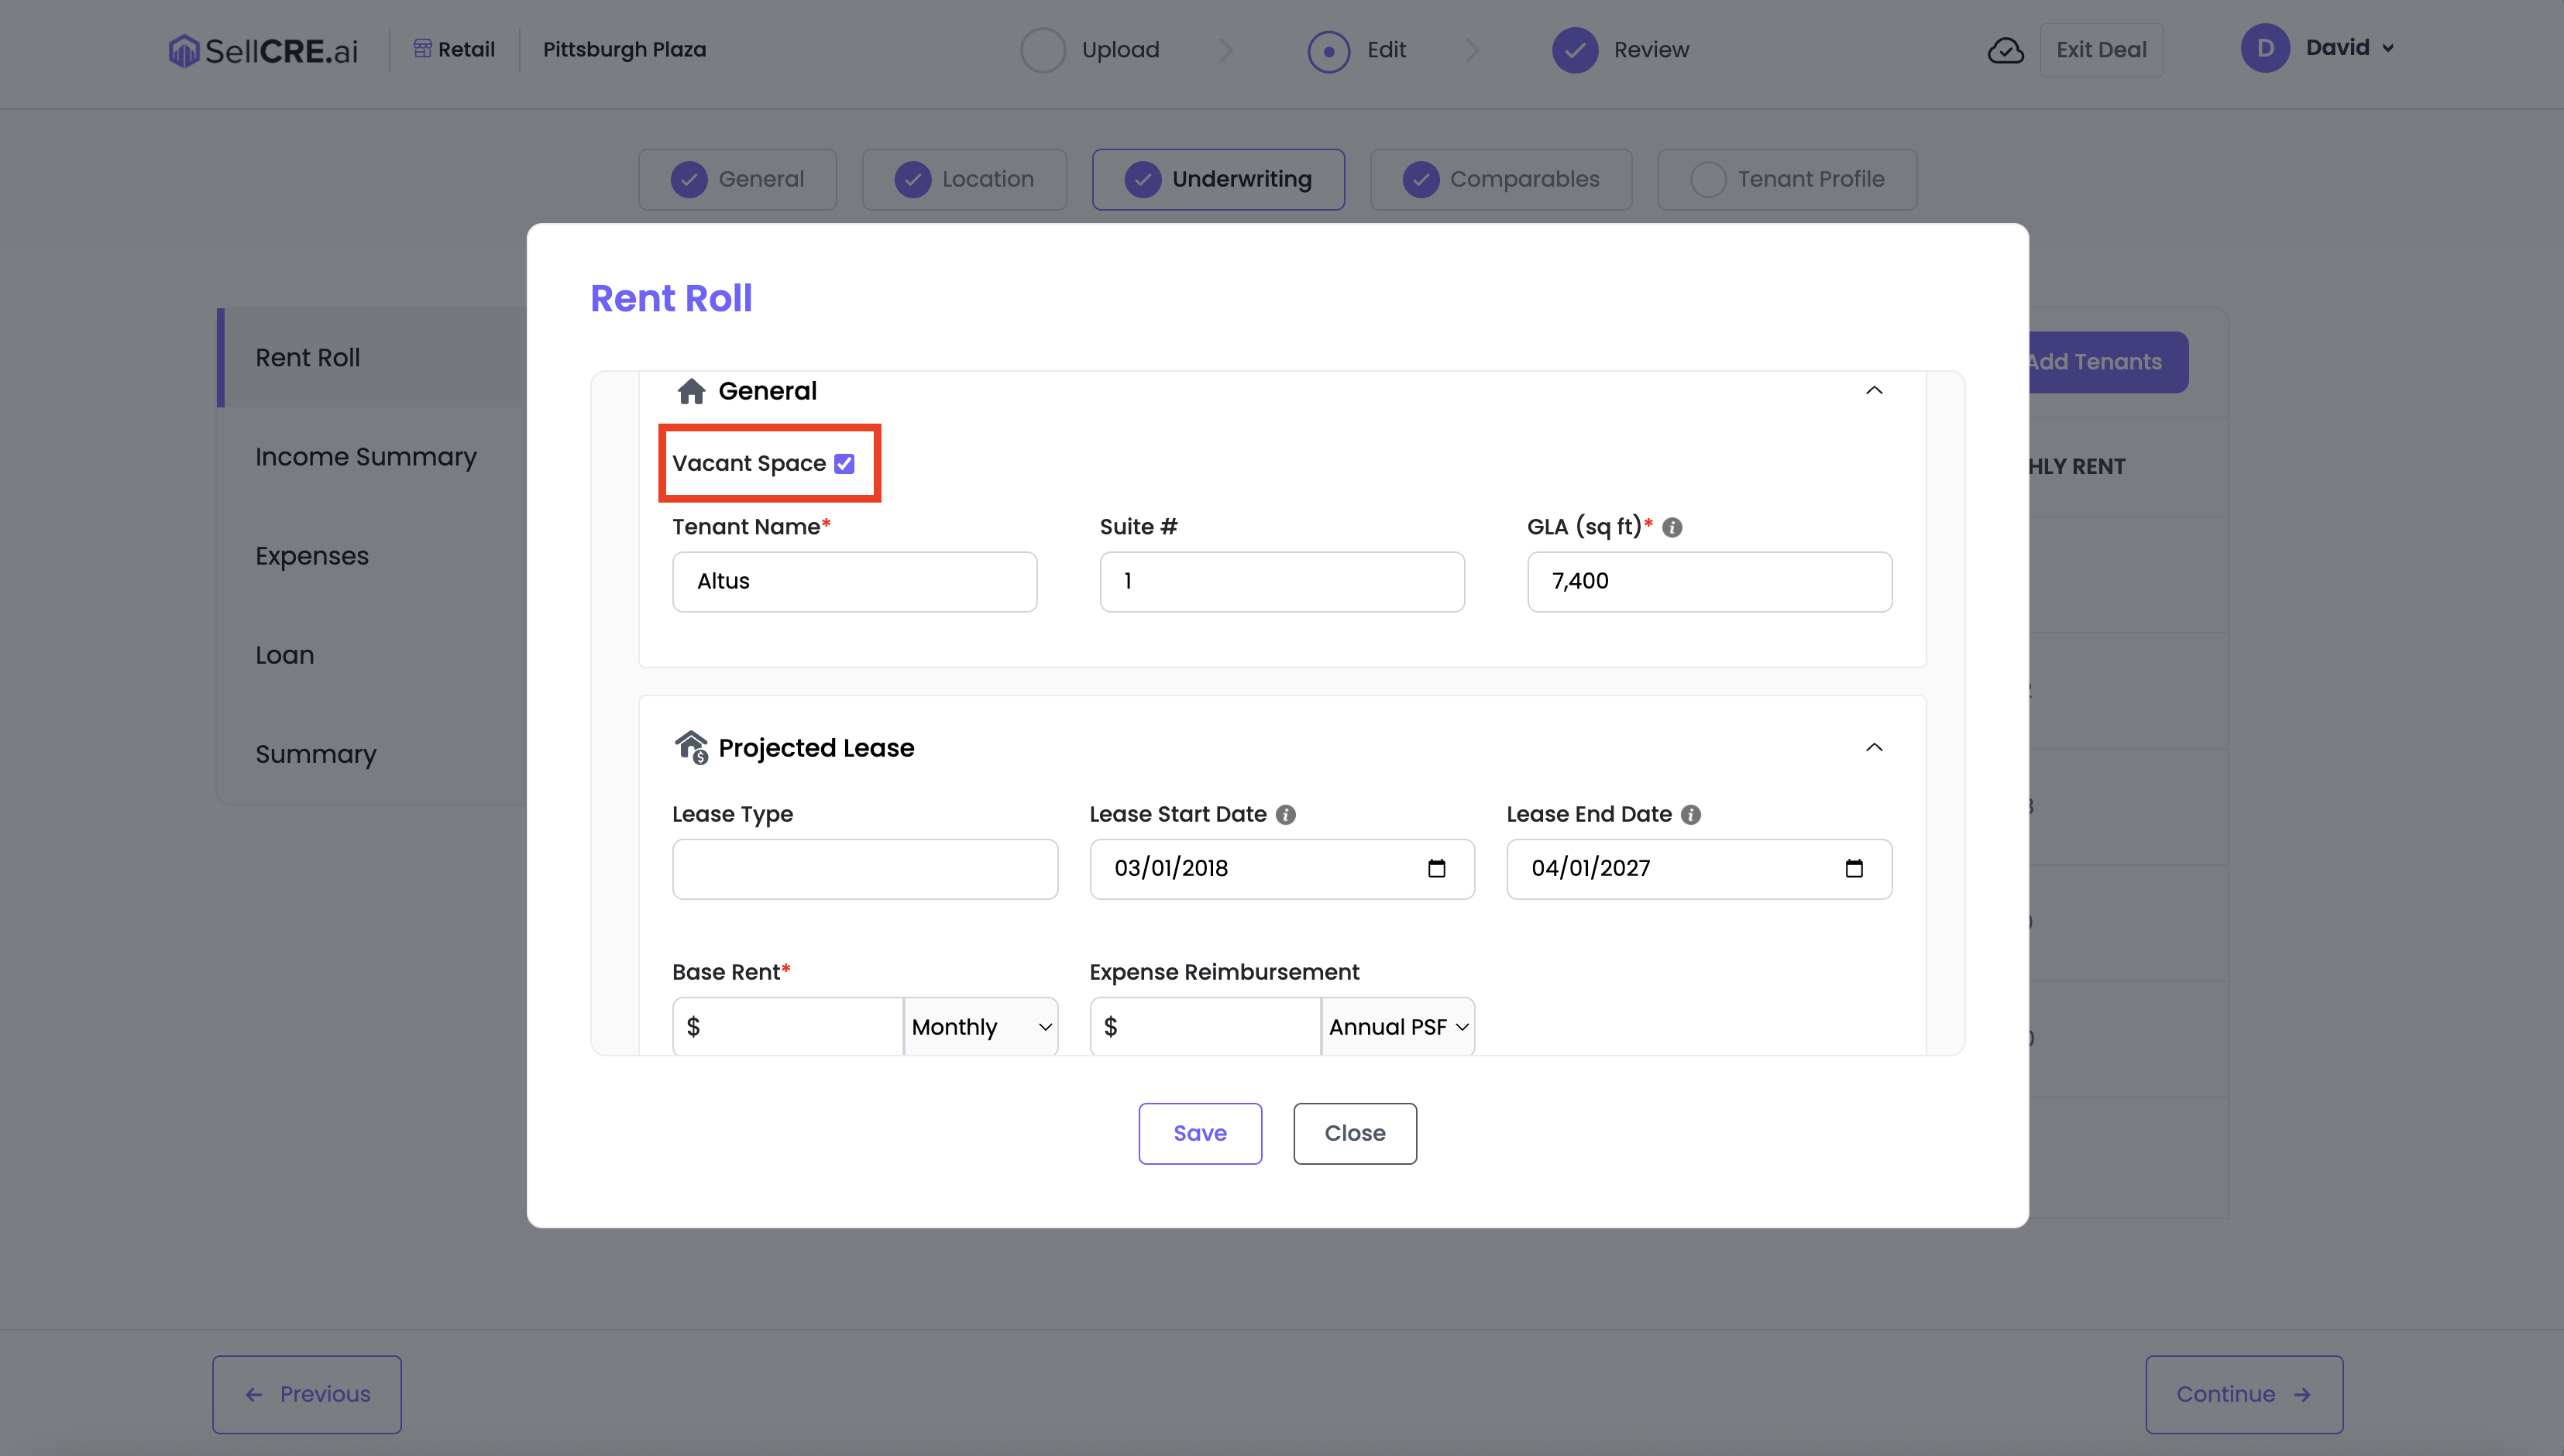Screen dimensions: 2564x1456
Task: Close the Rent Roll dialog
Action: click(x=1354, y=1133)
